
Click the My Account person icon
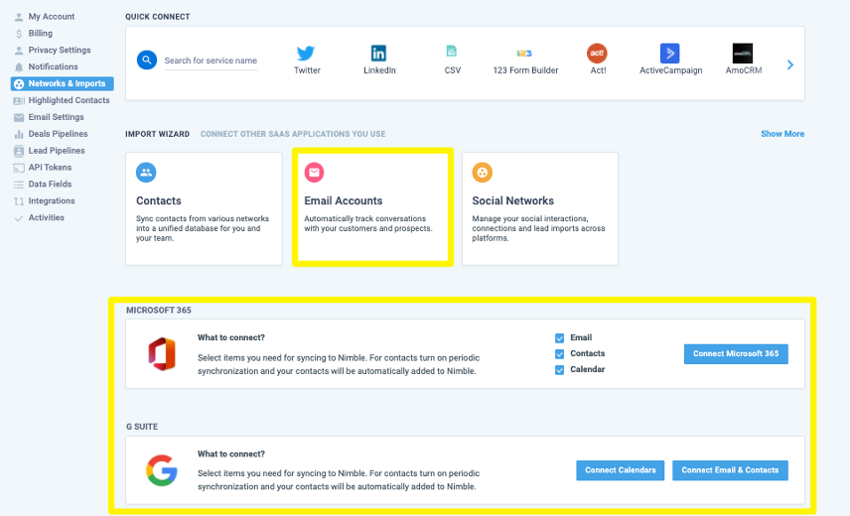[19, 17]
